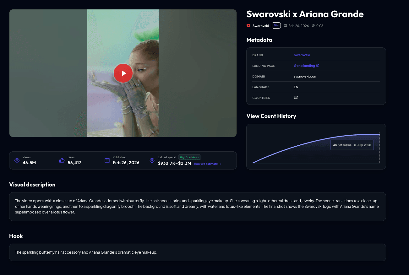The height and width of the screenshot is (275, 409).
Task: Click the calendar icon in the Published stat
Action: pyautogui.click(x=107, y=160)
